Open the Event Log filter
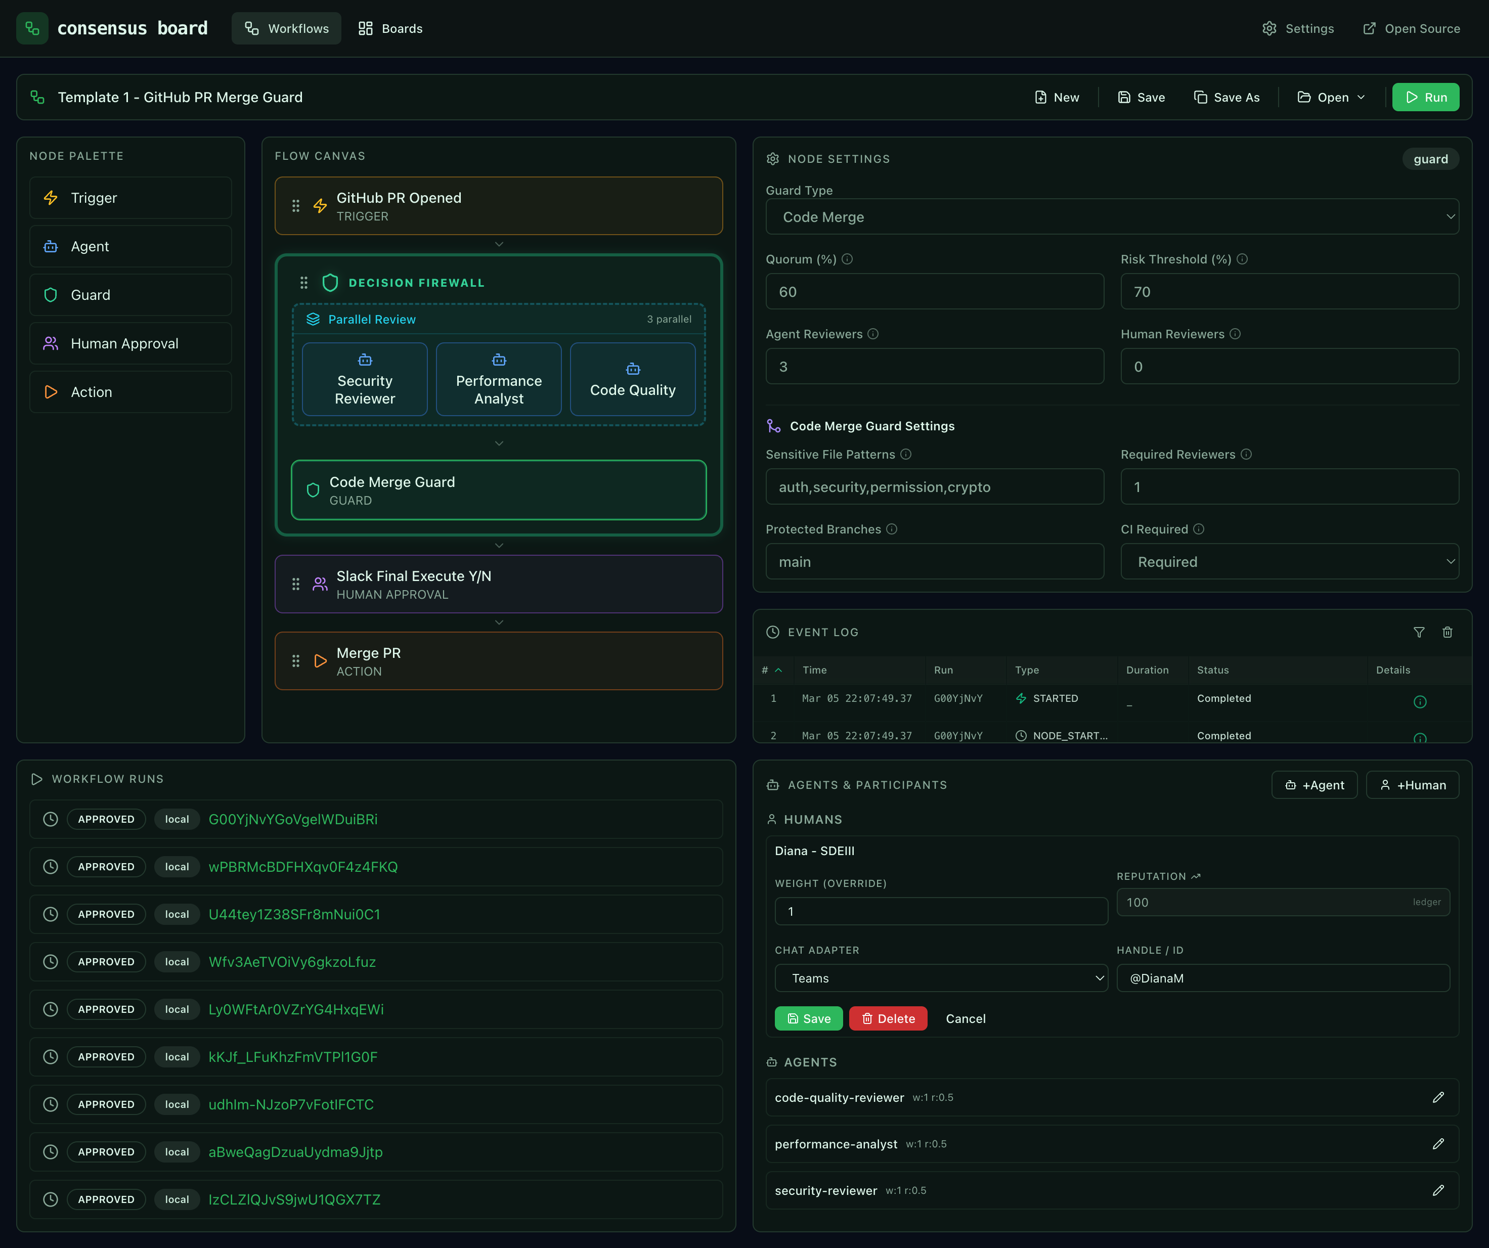The width and height of the screenshot is (1489, 1248). [x=1420, y=632]
